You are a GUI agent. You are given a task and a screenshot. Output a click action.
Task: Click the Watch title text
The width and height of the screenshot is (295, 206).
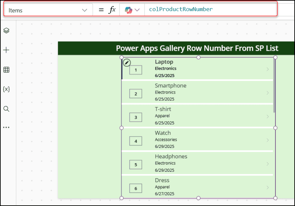[163, 133]
